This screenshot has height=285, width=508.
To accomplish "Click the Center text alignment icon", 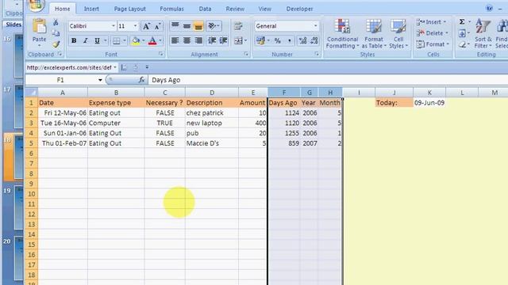I will coord(187,40).
